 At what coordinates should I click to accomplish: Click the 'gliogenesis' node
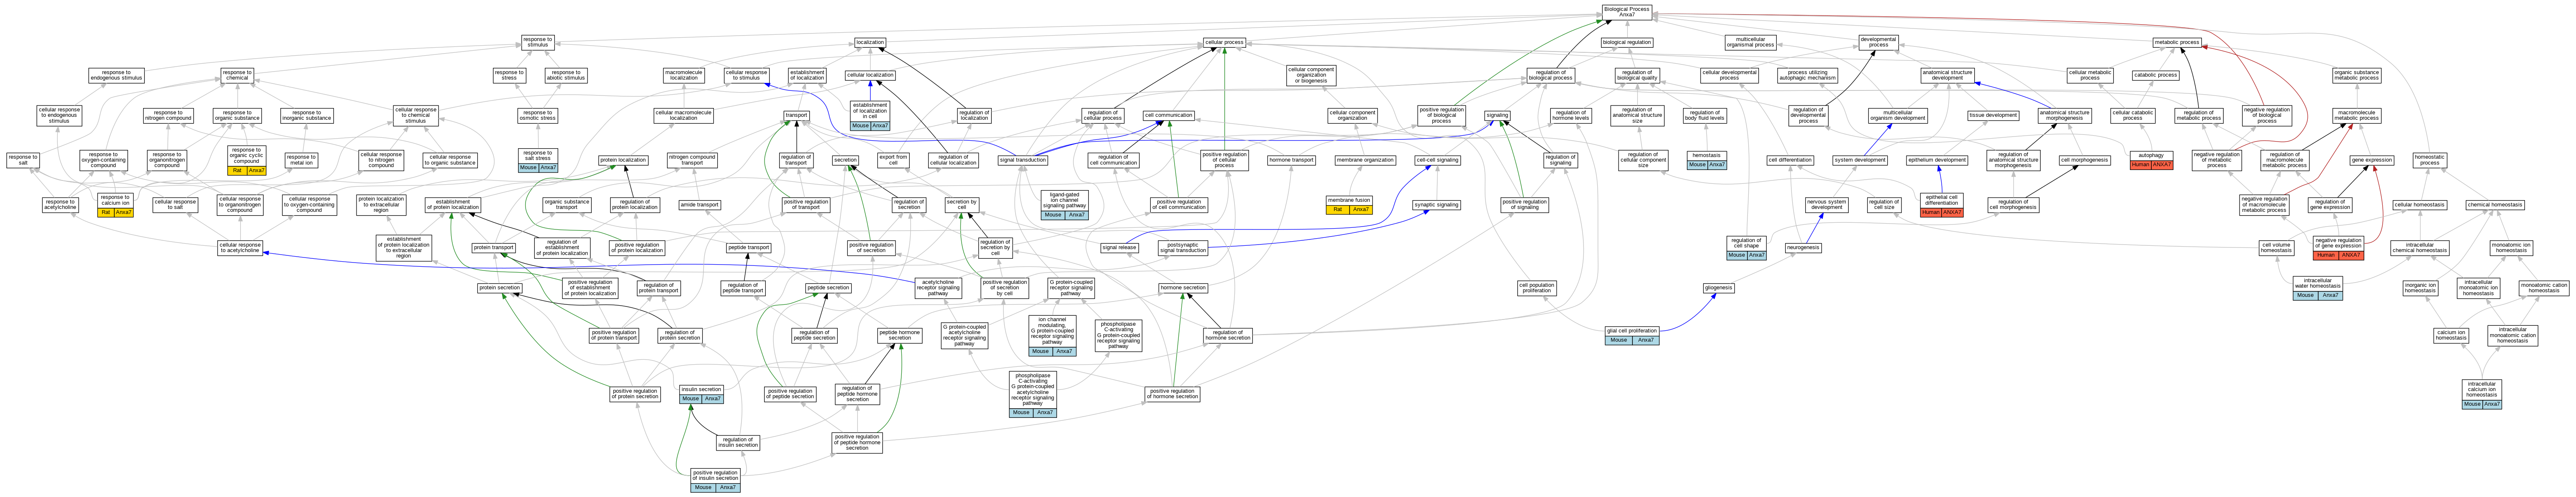click(1719, 288)
